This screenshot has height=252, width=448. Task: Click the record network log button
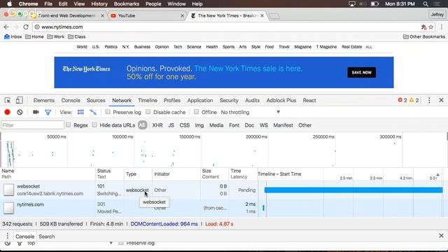pos(8,112)
